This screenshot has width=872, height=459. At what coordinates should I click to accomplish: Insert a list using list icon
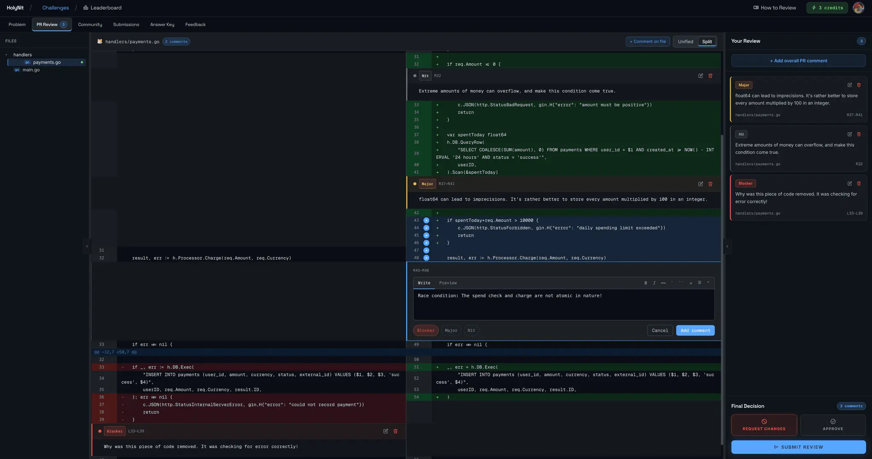tap(700, 283)
